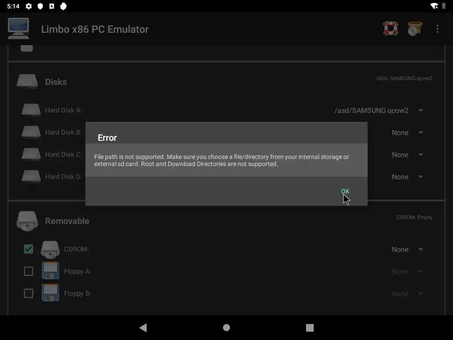Click the 5:14 clock in status bar
The width and height of the screenshot is (453, 340).
tap(13, 6)
